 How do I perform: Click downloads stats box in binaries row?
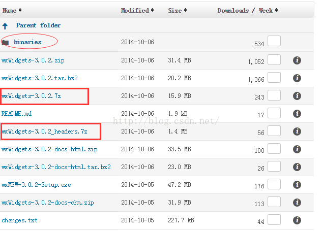pos(274,41)
